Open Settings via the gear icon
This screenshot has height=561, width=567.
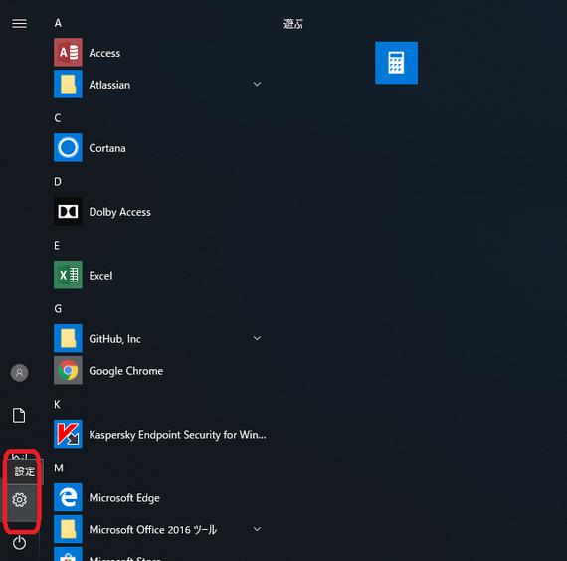click(x=19, y=500)
